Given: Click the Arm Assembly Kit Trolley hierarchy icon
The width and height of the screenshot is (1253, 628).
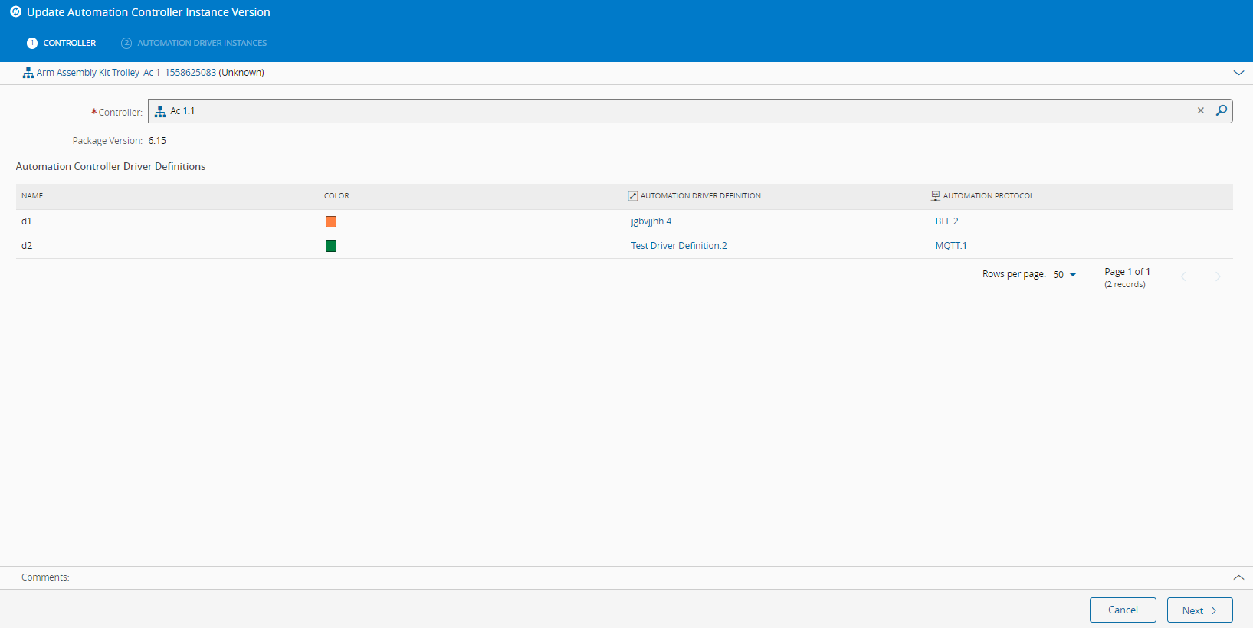Looking at the screenshot, I should coord(28,73).
